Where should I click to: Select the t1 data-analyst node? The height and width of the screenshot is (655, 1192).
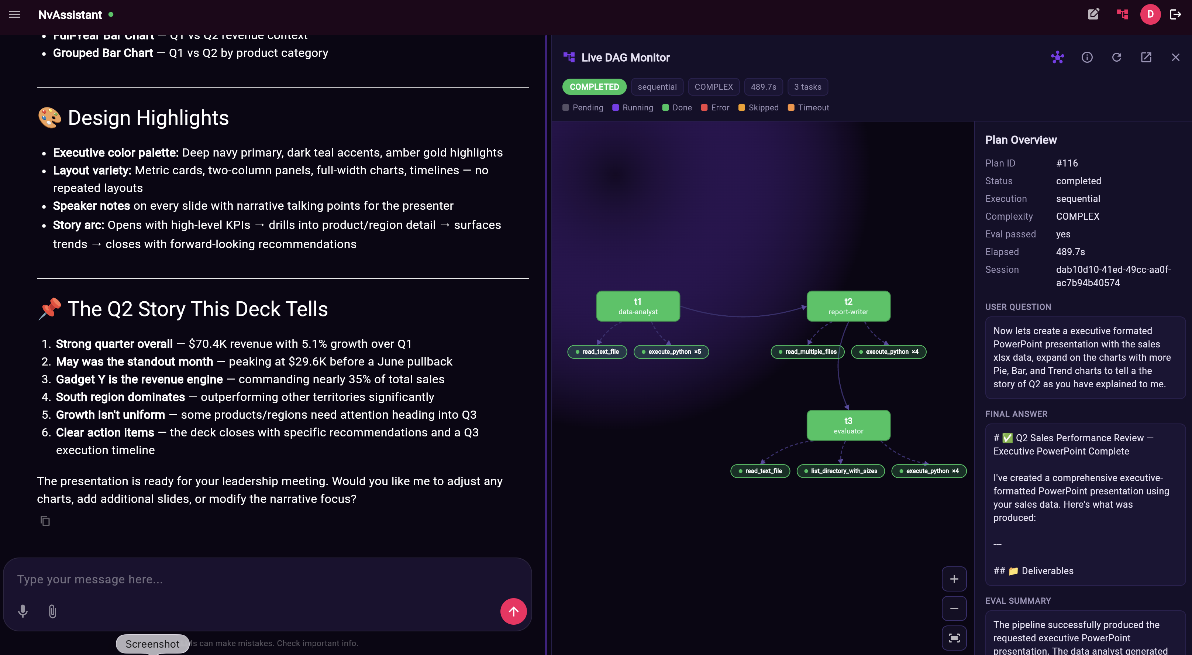coord(638,306)
